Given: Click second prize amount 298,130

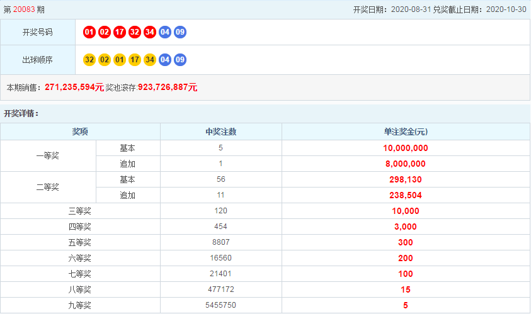Looking at the screenshot, I should (406, 179).
